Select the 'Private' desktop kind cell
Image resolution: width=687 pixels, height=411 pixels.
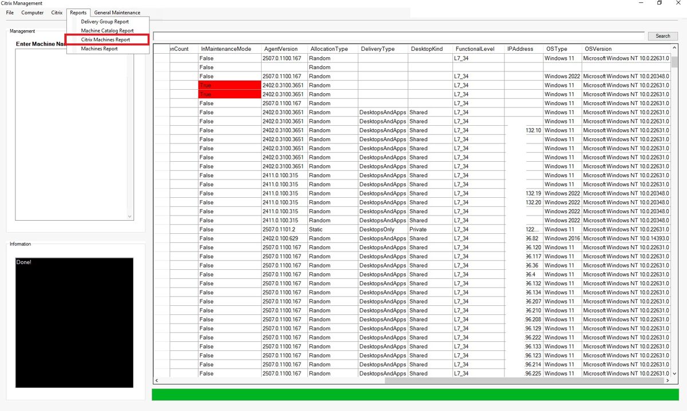coord(431,229)
